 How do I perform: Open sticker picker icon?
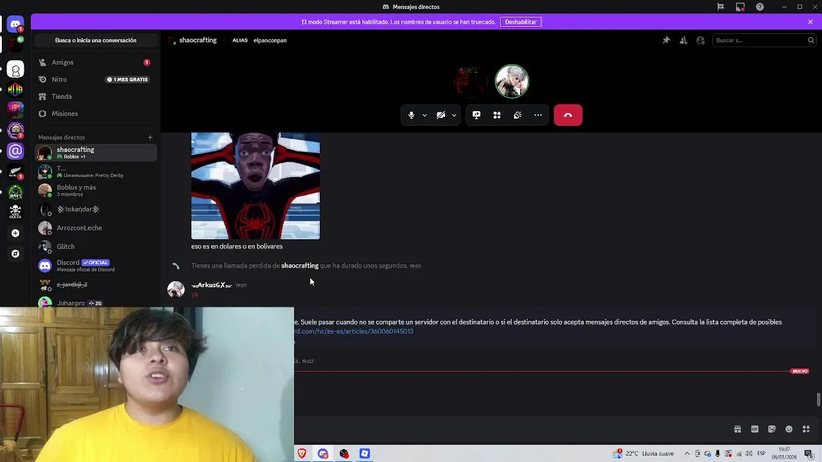coord(772,429)
